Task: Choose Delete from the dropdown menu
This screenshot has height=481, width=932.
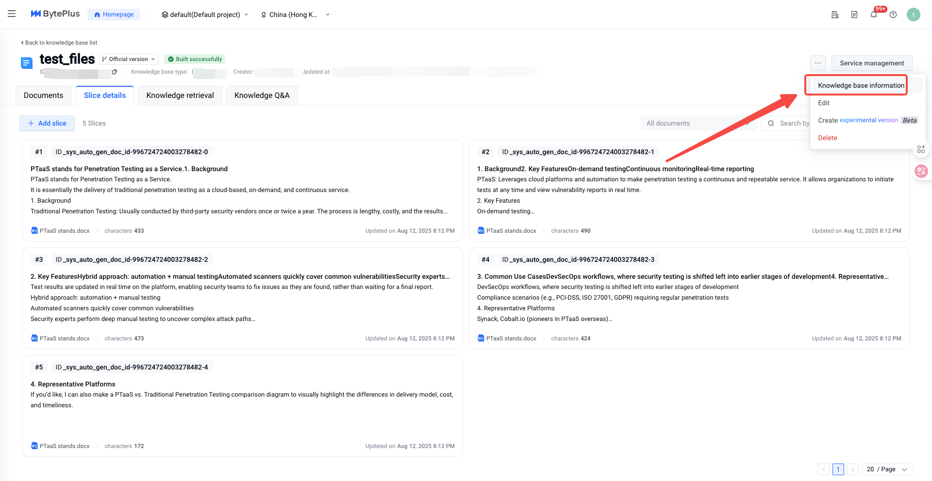Action: (827, 138)
